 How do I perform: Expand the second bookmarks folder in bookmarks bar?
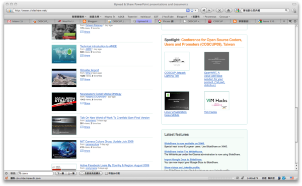click(x=95, y=17)
